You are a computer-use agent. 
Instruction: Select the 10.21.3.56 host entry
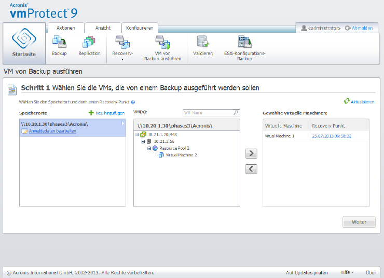tap(164, 141)
